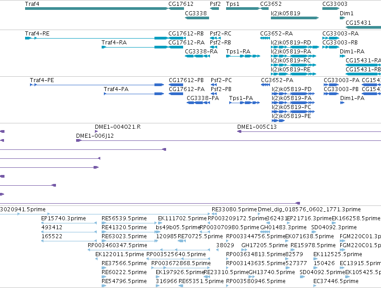Click the CG33003-PB protein label
Viewport: 381px width, 288px height.
341,89
